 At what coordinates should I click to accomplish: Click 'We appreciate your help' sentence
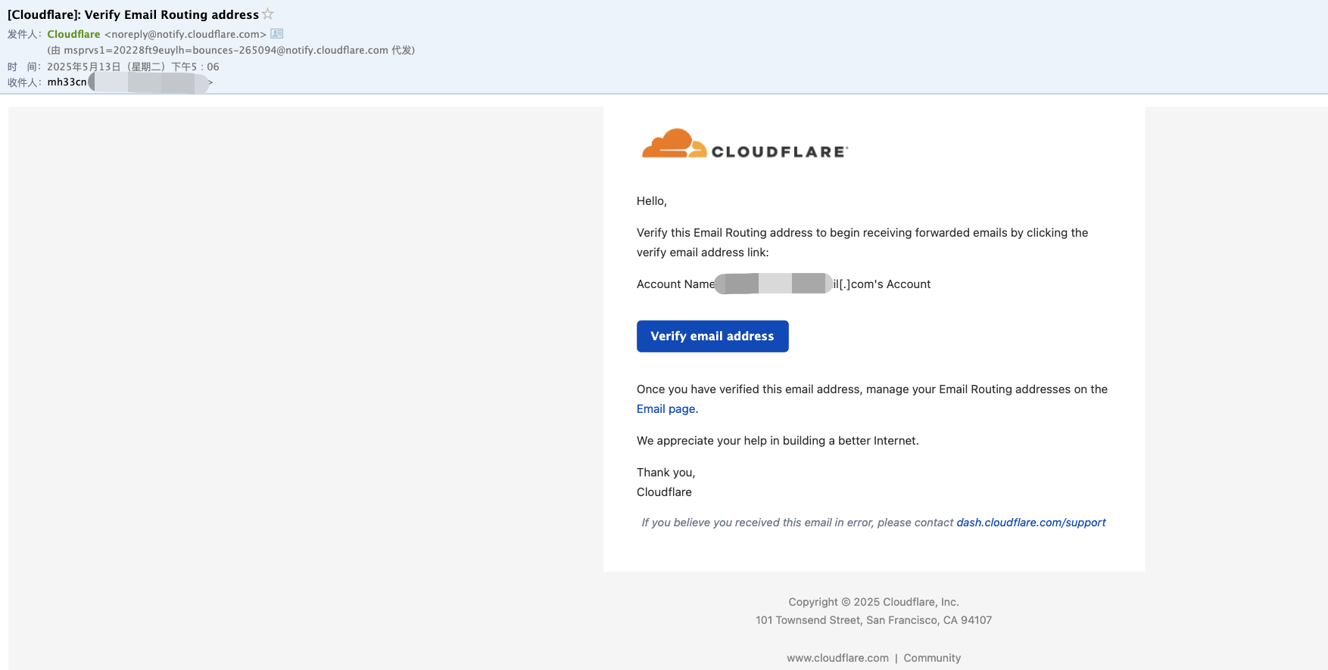point(778,441)
